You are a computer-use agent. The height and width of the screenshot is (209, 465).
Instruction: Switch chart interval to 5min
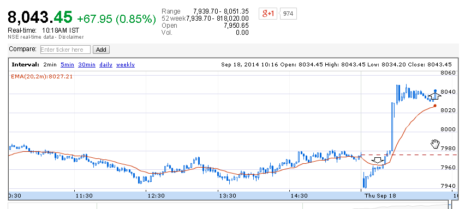point(67,64)
